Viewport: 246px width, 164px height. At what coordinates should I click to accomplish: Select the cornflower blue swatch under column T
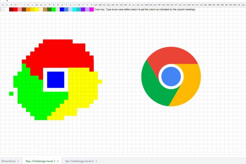[66, 9]
